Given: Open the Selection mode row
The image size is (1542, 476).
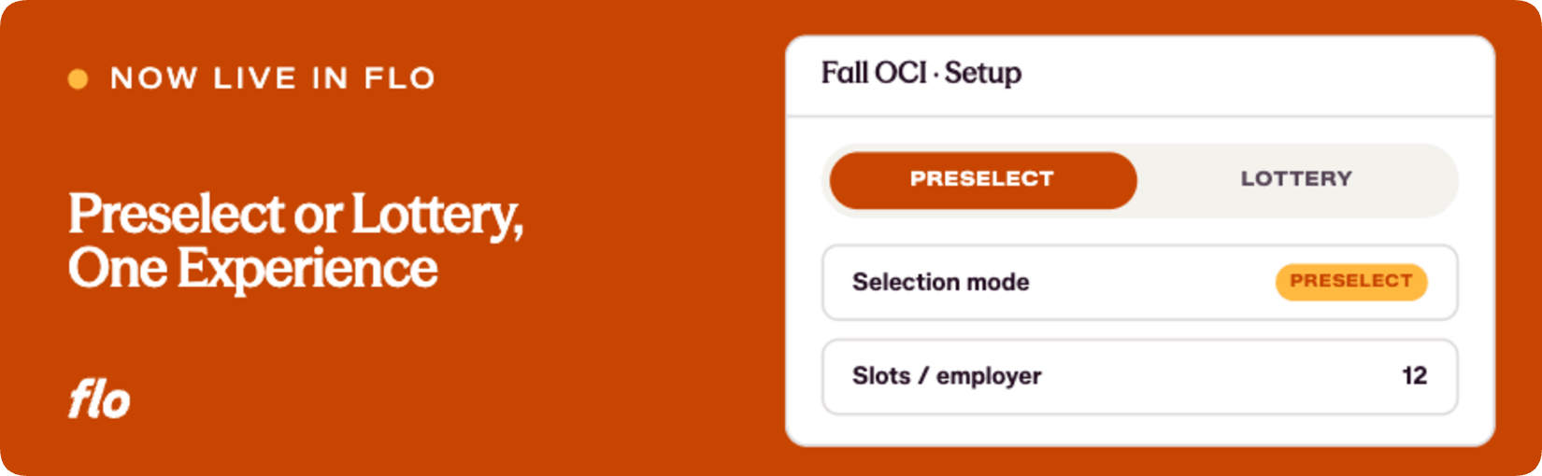Looking at the screenshot, I should [1139, 283].
